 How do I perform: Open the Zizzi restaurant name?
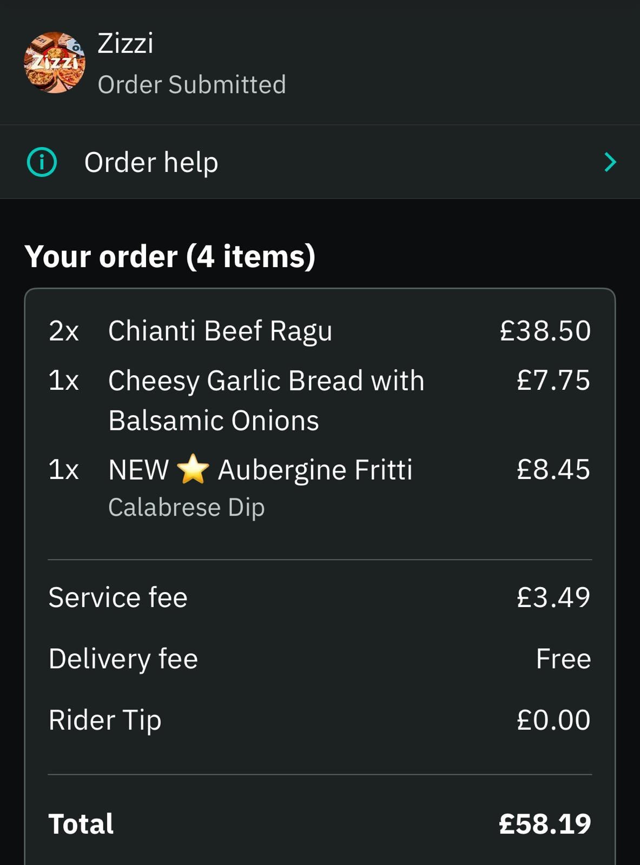point(126,43)
